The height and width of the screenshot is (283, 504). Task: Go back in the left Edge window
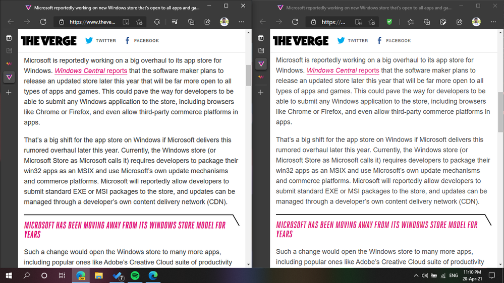coord(11,22)
